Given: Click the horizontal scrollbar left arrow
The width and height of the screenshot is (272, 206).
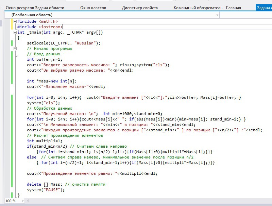Looking at the screenshot, I should 28,201.
